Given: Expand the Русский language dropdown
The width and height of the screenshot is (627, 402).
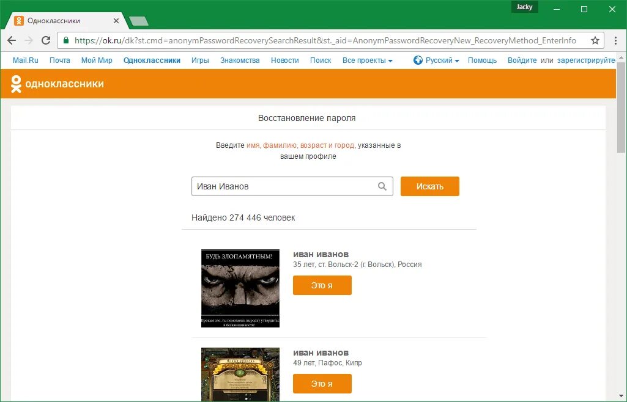Looking at the screenshot, I should coord(442,60).
